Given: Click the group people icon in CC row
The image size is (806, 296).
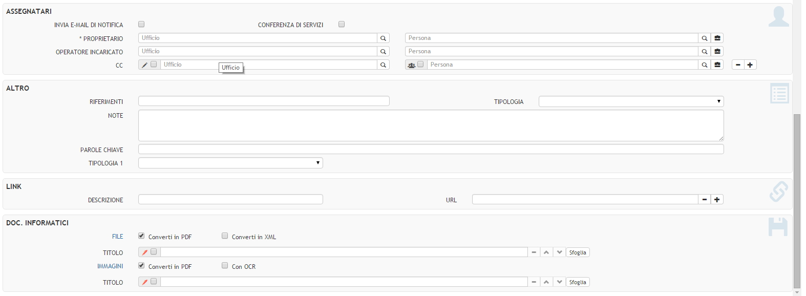Looking at the screenshot, I should tap(411, 65).
